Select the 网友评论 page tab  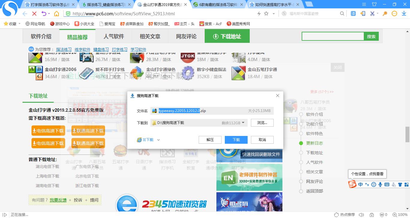[186, 37]
